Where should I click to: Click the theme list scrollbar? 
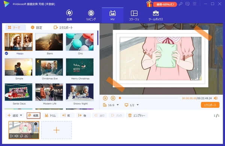tap(98, 38)
